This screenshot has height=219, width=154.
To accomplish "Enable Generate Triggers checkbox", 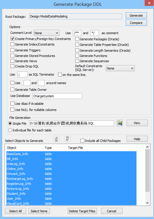I will pyautogui.click(x=13, y=50).
